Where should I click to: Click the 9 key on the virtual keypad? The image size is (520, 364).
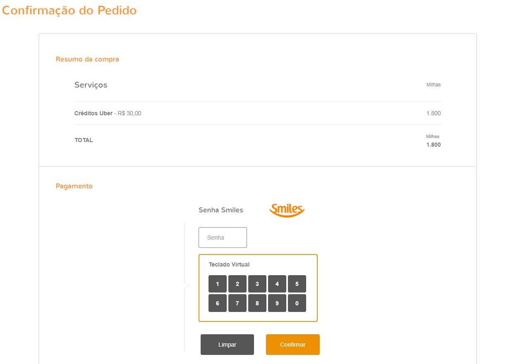(277, 303)
